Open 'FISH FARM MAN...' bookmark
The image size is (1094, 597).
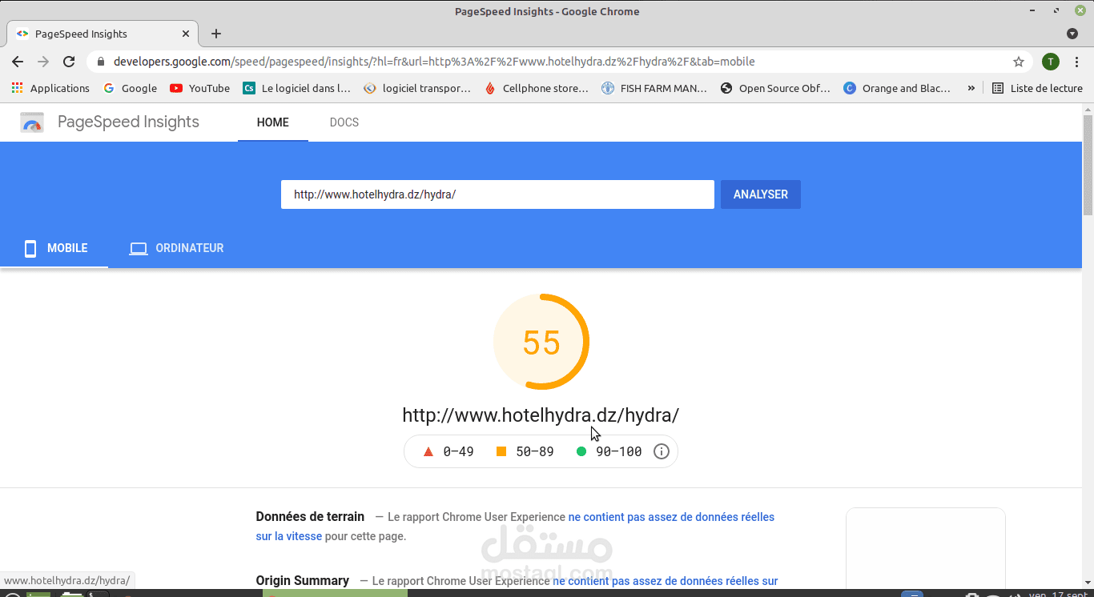(654, 88)
